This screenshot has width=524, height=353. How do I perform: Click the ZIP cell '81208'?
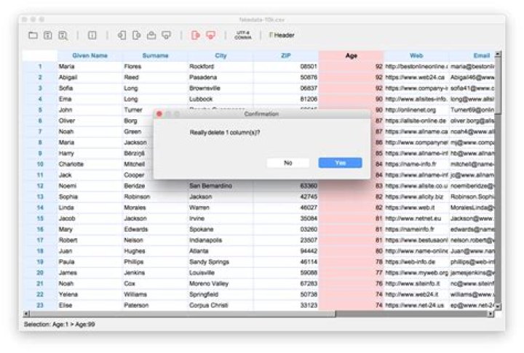(286, 99)
